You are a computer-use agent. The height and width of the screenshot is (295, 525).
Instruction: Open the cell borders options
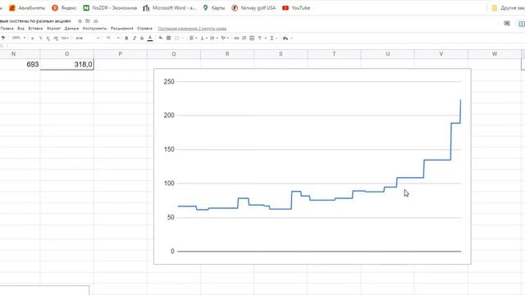(169, 39)
